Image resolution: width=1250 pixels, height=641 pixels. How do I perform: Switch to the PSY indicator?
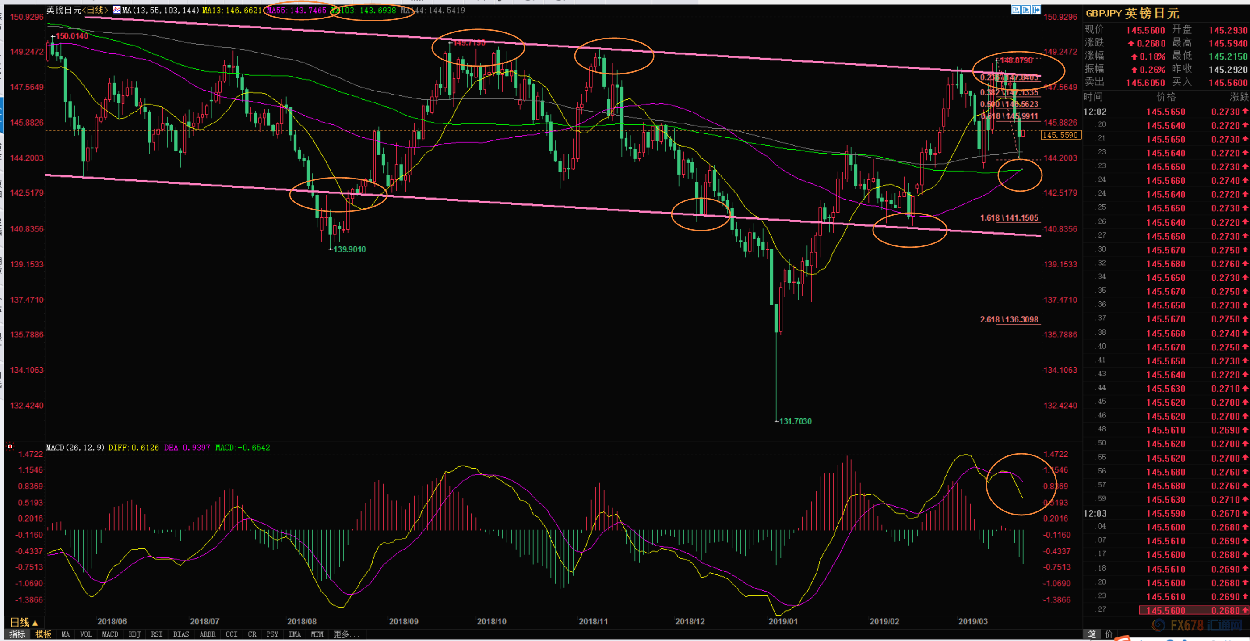[272, 634]
